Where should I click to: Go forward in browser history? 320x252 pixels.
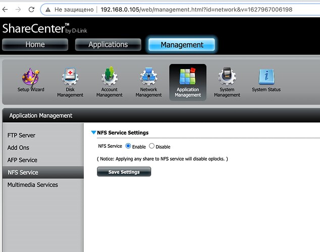coord(18,10)
